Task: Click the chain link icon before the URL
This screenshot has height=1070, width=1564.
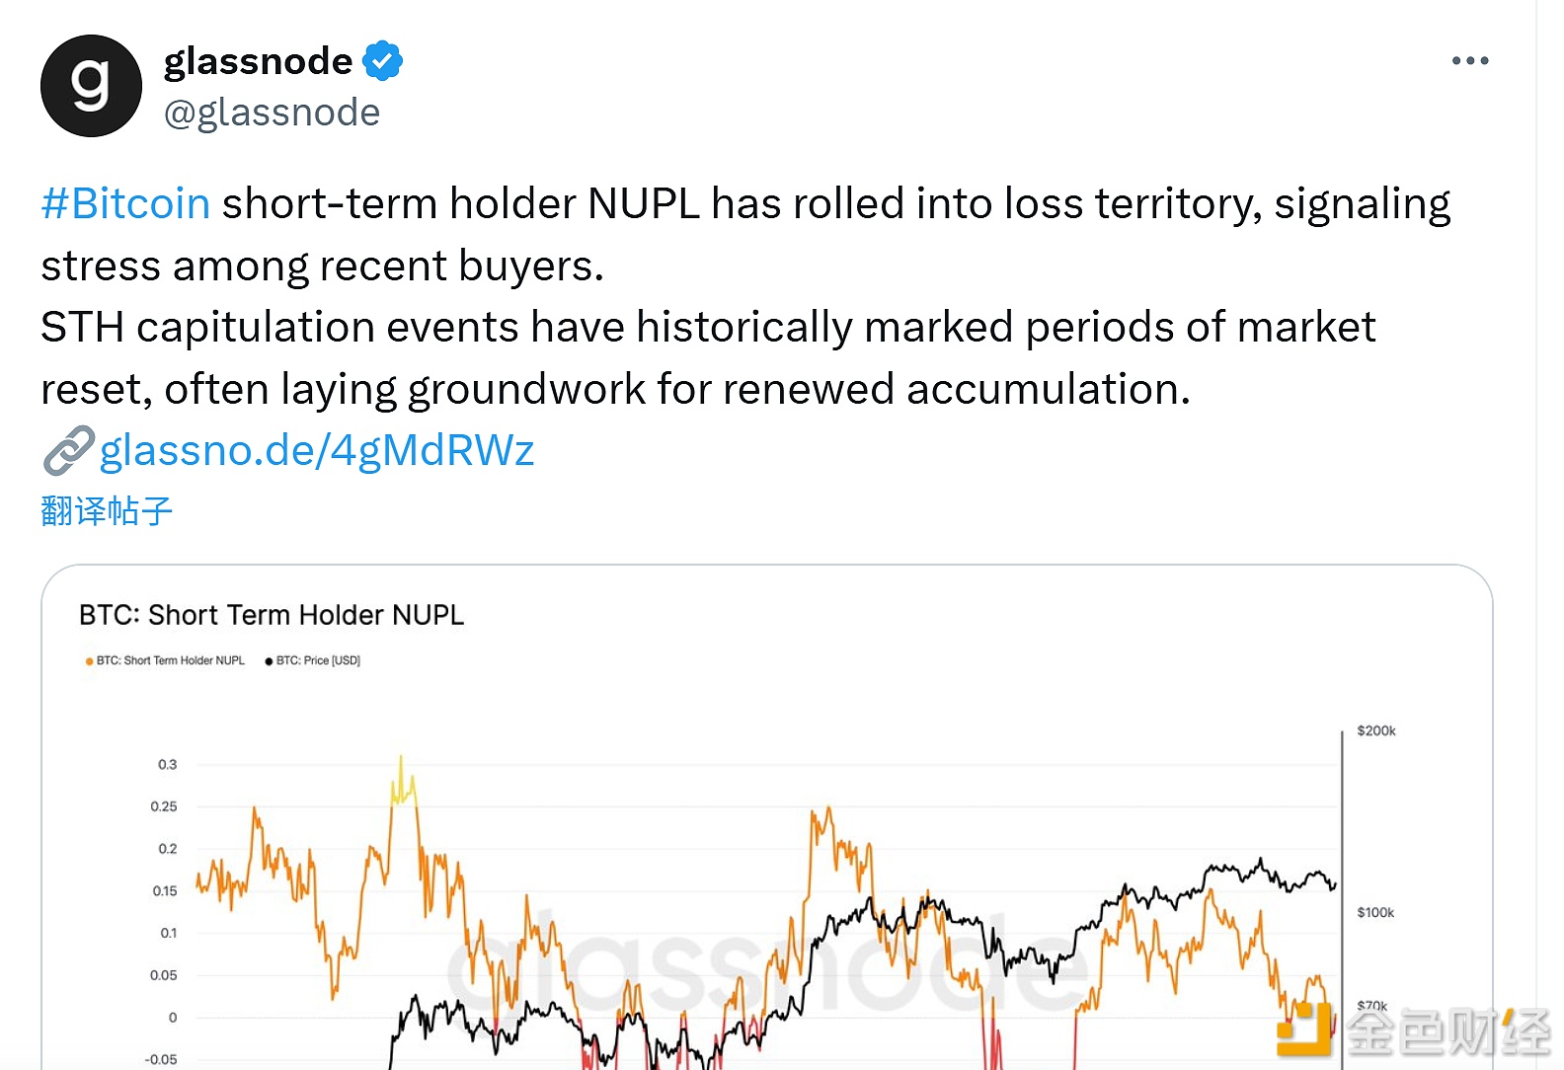Action: pos(68,451)
